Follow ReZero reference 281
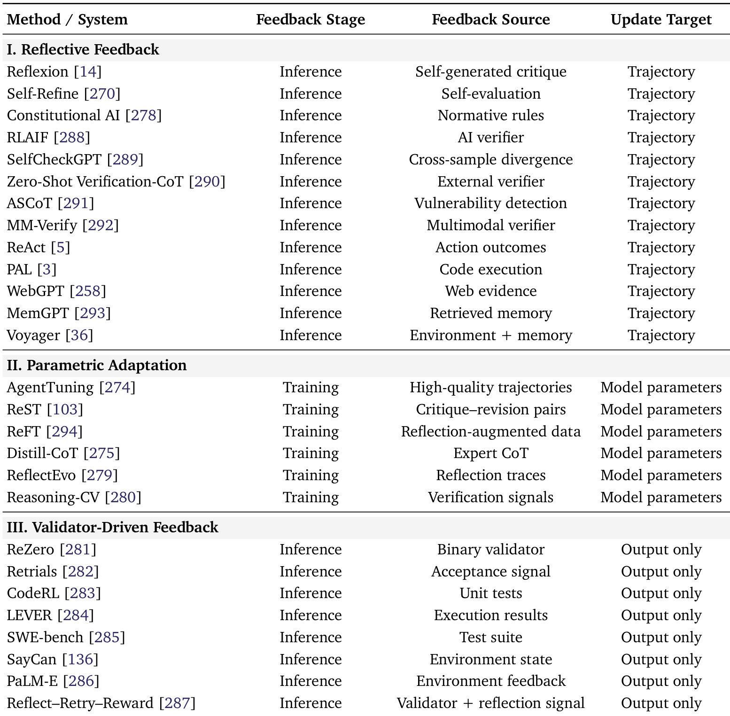The width and height of the screenshot is (730, 716). [78, 550]
